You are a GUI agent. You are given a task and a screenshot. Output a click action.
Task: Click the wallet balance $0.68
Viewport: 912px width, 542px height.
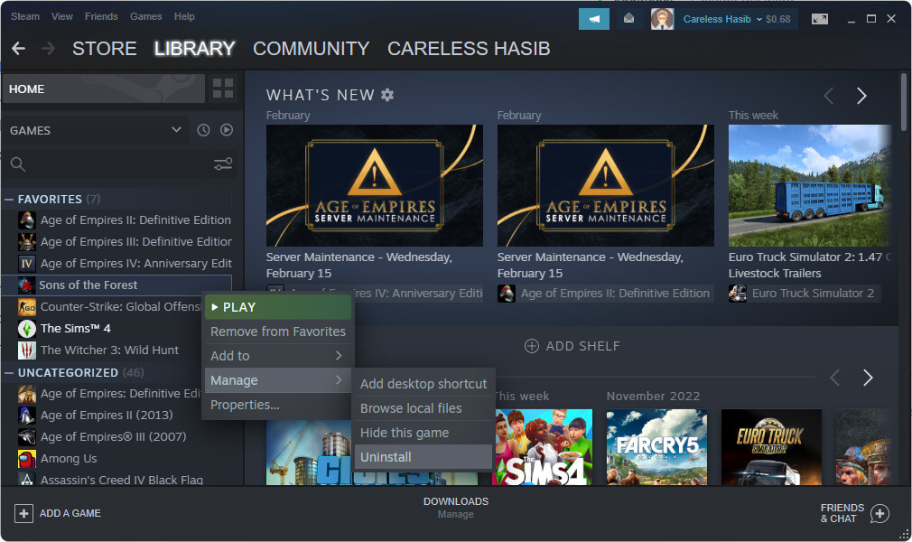tap(777, 19)
